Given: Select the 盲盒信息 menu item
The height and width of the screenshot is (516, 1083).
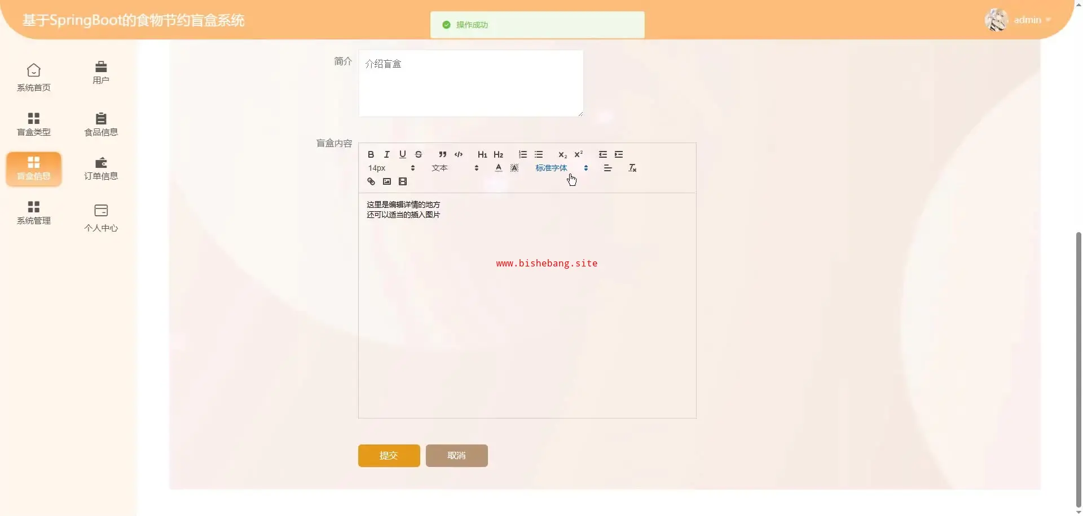Looking at the screenshot, I should tap(34, 168).
